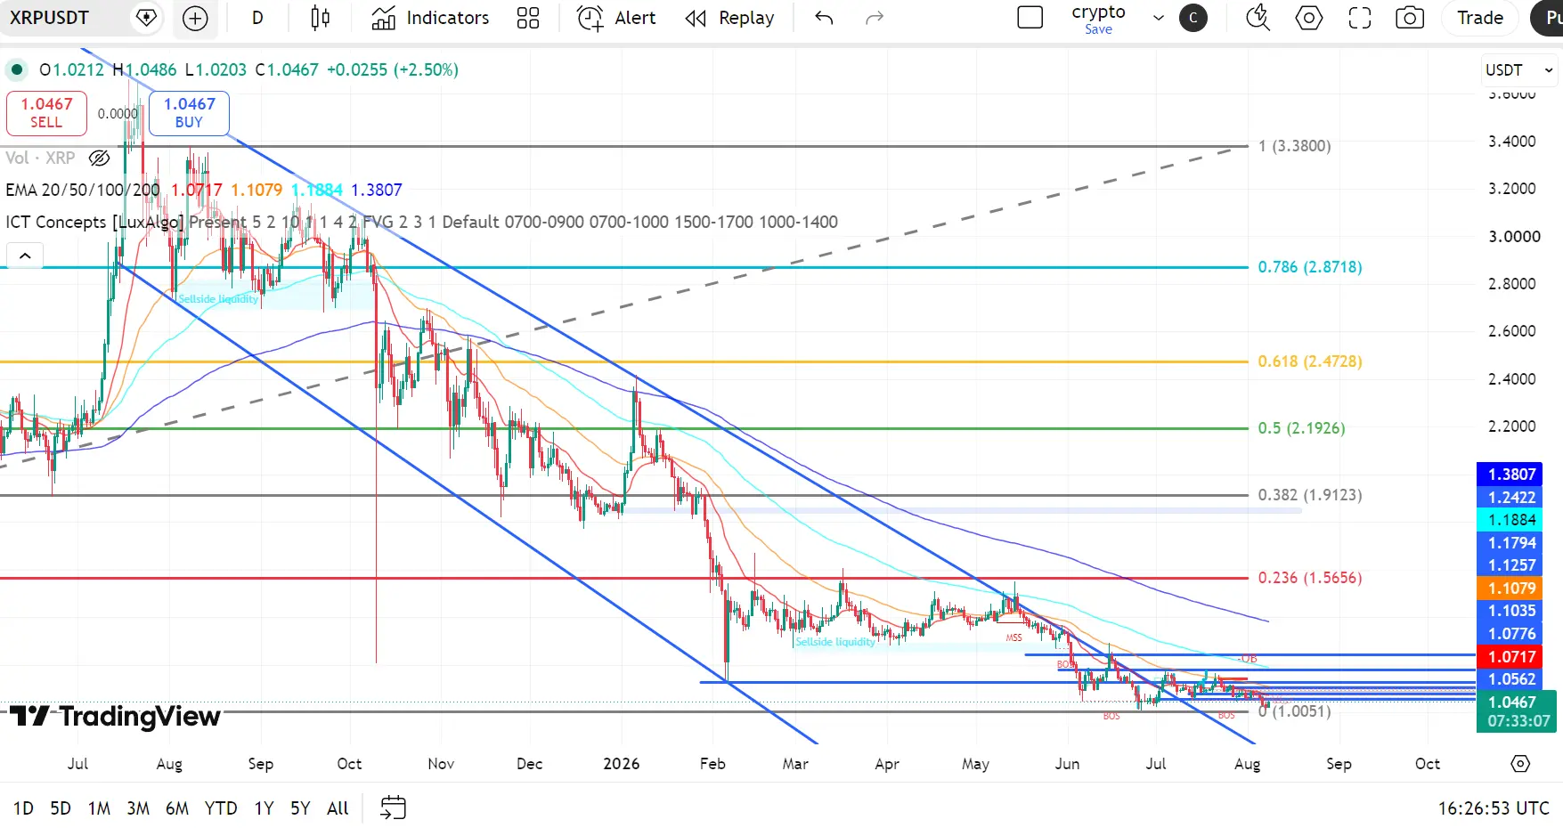Collapse the indicator legend chevron
The width and height of the screenshot is (1563, 828).
click(25, 256)
